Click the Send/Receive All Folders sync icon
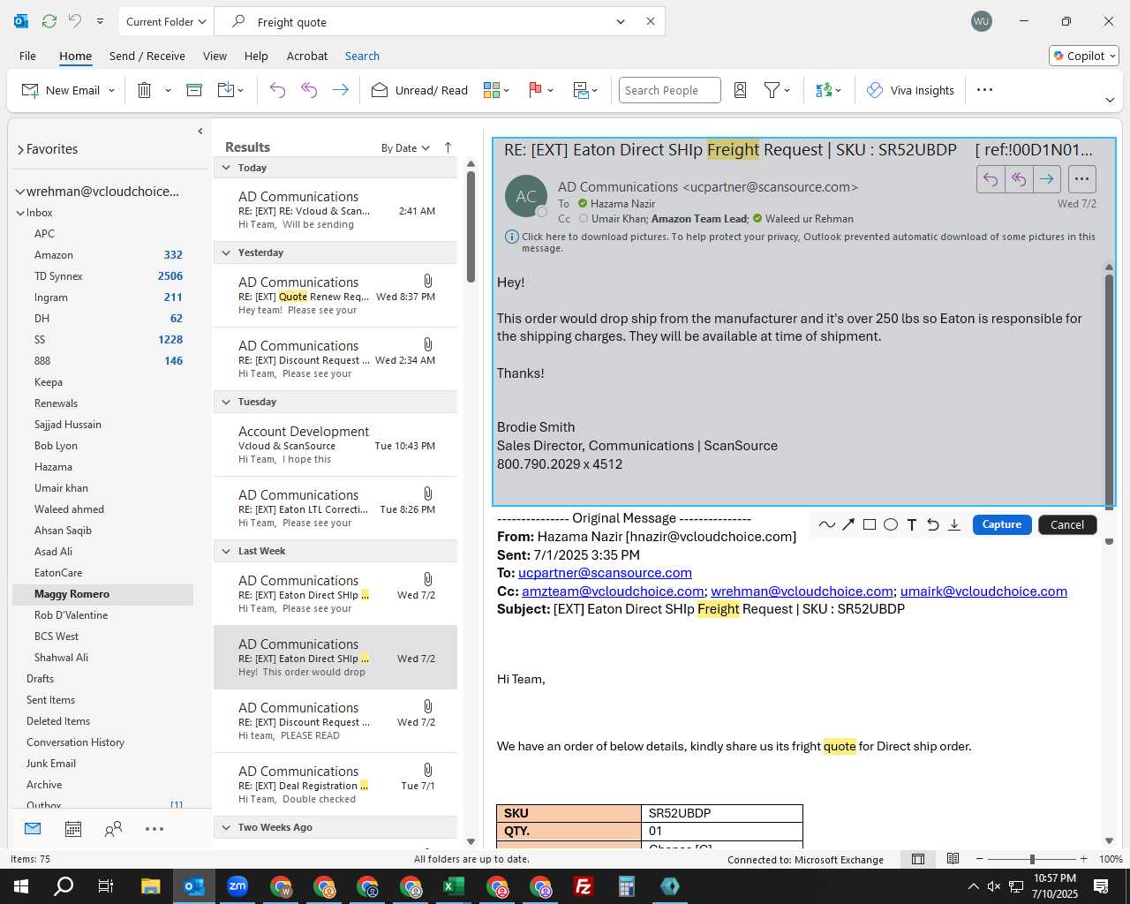1130x904 pixels. click(x=49, y=21)
